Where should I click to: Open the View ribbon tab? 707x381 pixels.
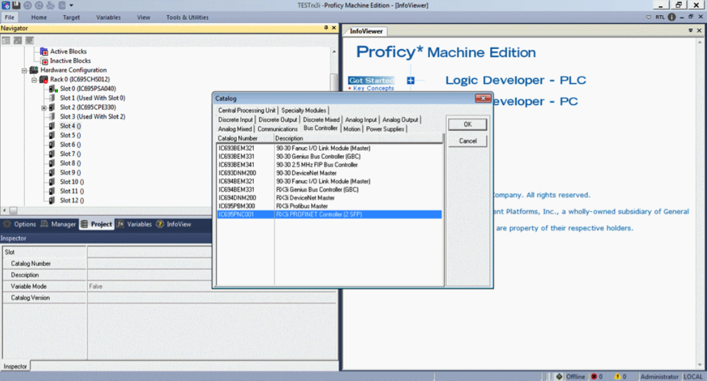pyautogui.click(x=143, y=17)
